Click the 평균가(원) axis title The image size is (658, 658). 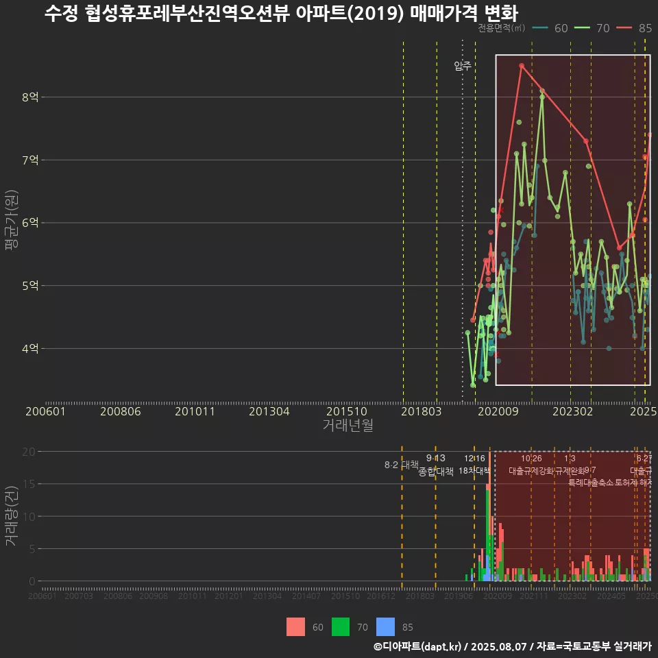(x=12, y=220)
